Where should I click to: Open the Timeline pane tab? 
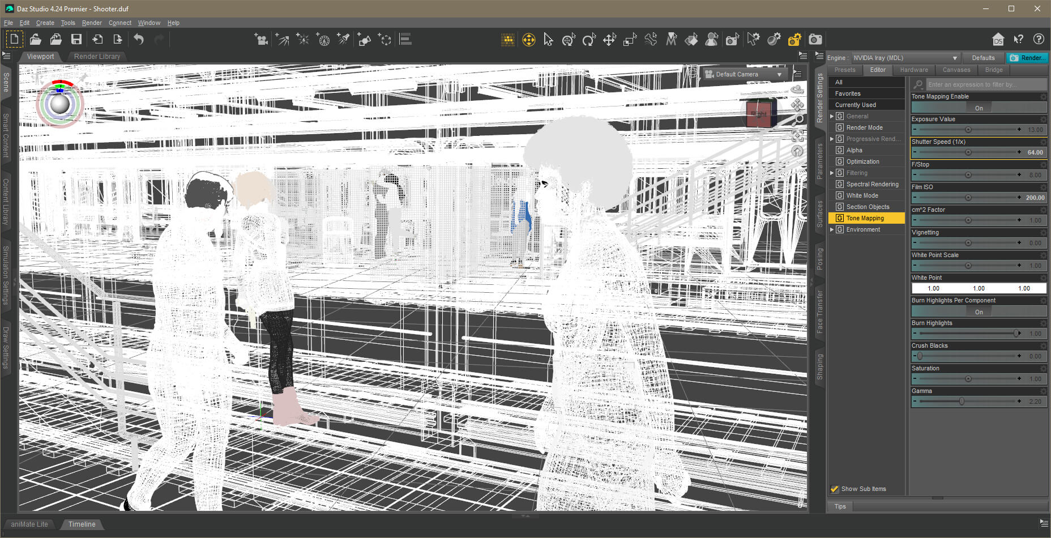pyautogui.click(x=82, y=524)
